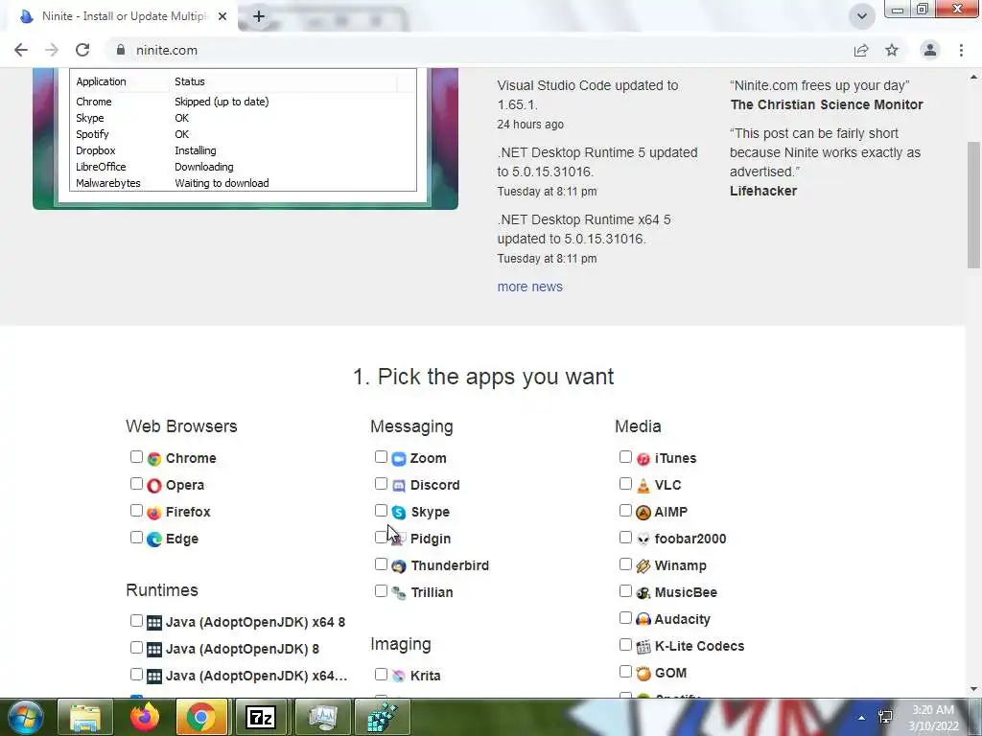Bookmark this page with the star icon
Viewport: 982px width, 736px height.
click(892, 50)
